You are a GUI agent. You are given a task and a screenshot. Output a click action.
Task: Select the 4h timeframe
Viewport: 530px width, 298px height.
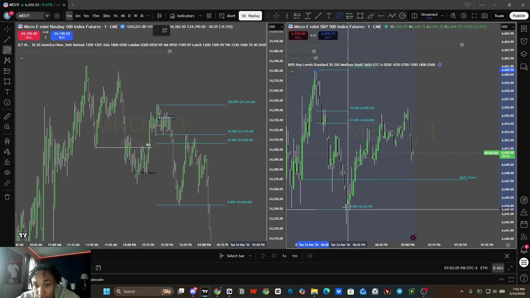[x=123, y=16]
